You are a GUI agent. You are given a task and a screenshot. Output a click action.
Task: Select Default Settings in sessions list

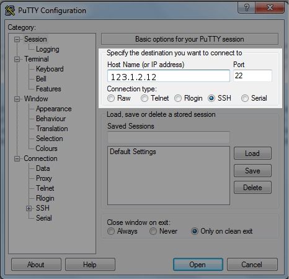point(133,152)
